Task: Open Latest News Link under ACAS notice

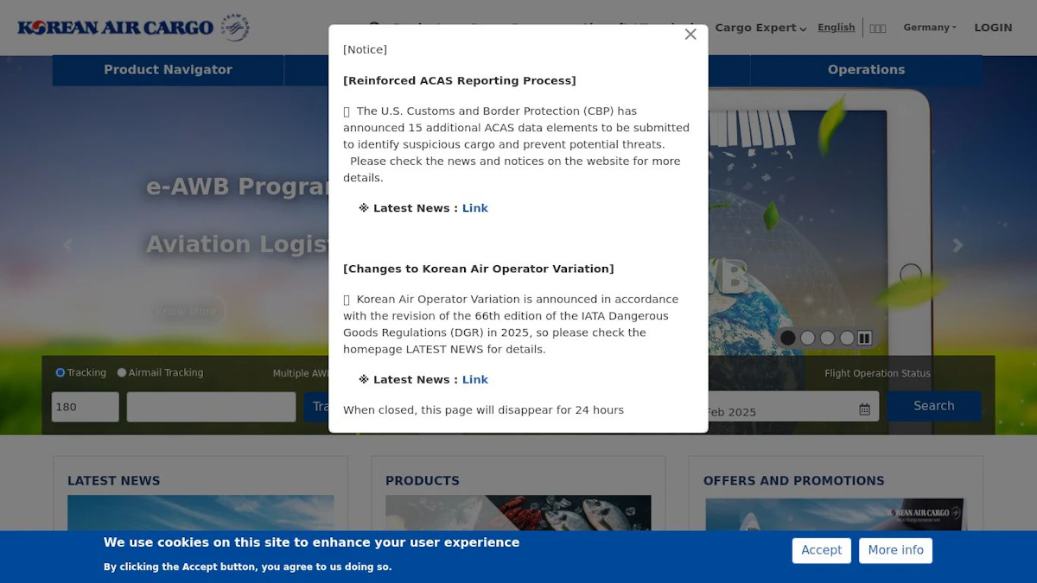Action: 475,208
